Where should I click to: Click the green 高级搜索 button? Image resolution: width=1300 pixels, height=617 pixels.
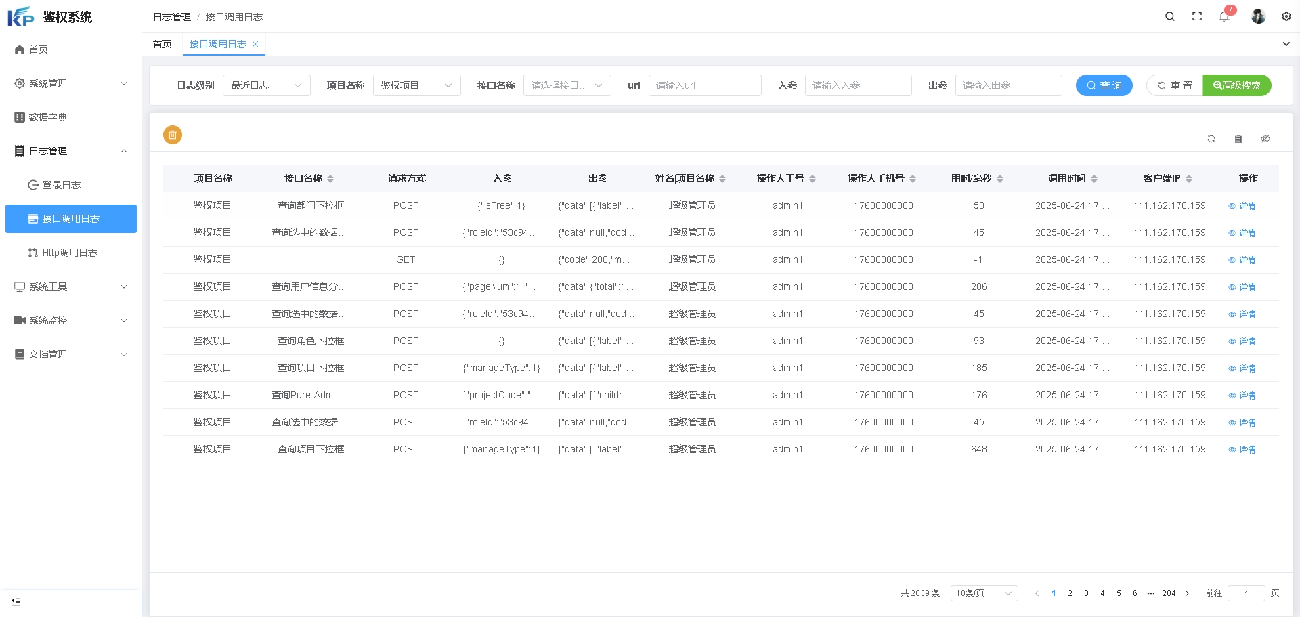point(1236,85)
